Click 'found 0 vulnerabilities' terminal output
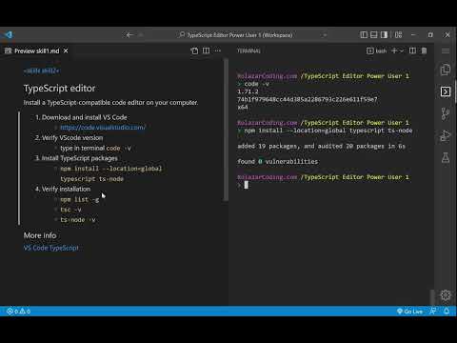 click(278, 161)
